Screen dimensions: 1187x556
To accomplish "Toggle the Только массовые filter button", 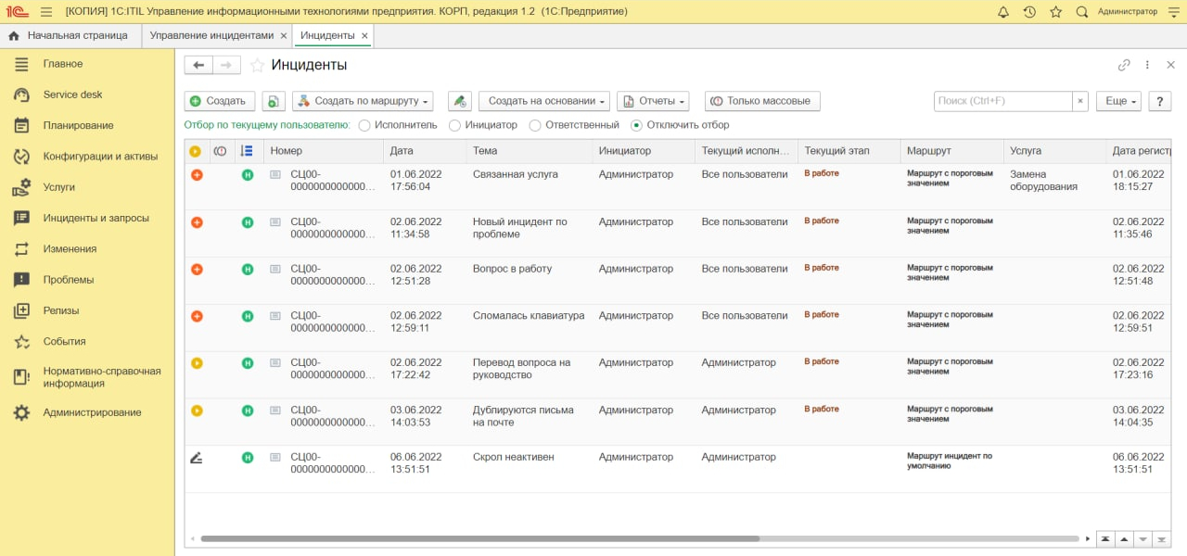I will [762, 101].
